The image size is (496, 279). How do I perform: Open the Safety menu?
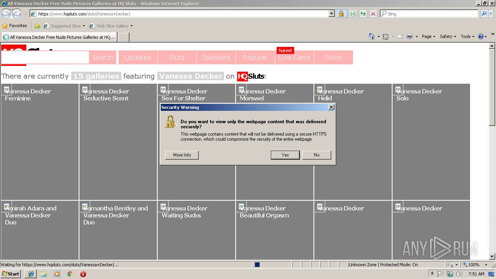point(448,36)
